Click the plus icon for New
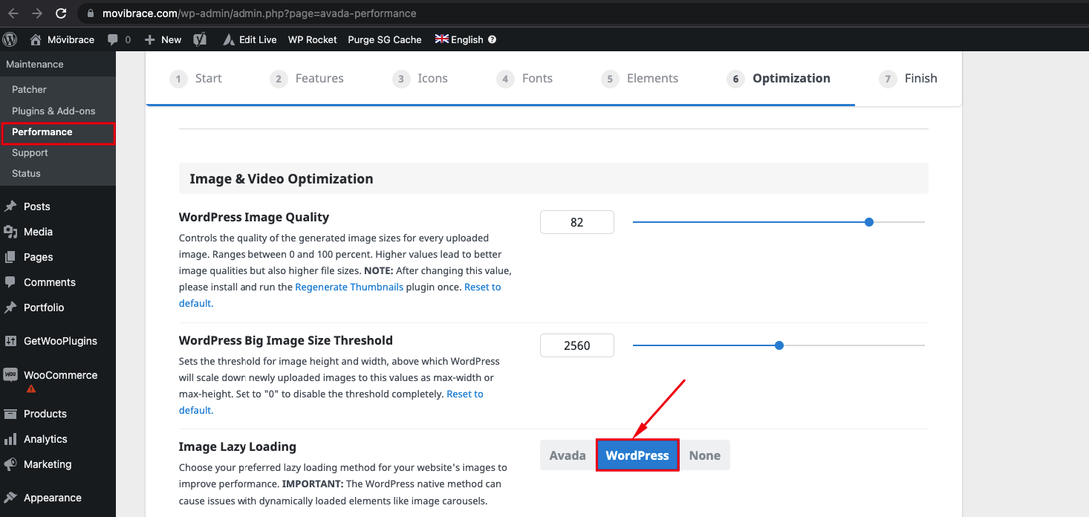The height and width of the screenshot is (517, 1089). (149, 39)
